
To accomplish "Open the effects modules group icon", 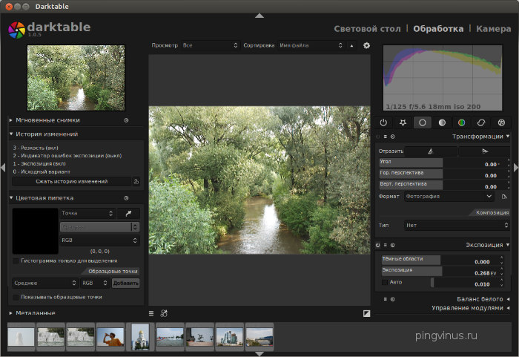I will pos(500,122).
